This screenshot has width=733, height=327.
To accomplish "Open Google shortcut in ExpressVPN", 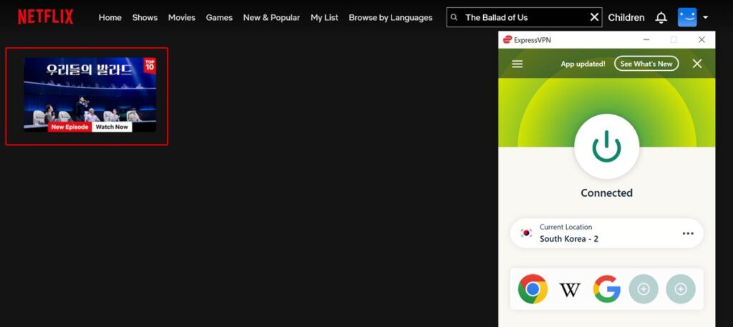I will [x=606, y=289].
